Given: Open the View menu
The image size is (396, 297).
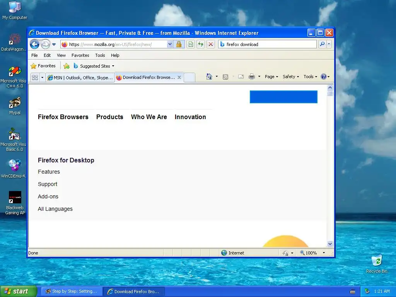Looking at the screenshot, I should click(x=61, y=55).
